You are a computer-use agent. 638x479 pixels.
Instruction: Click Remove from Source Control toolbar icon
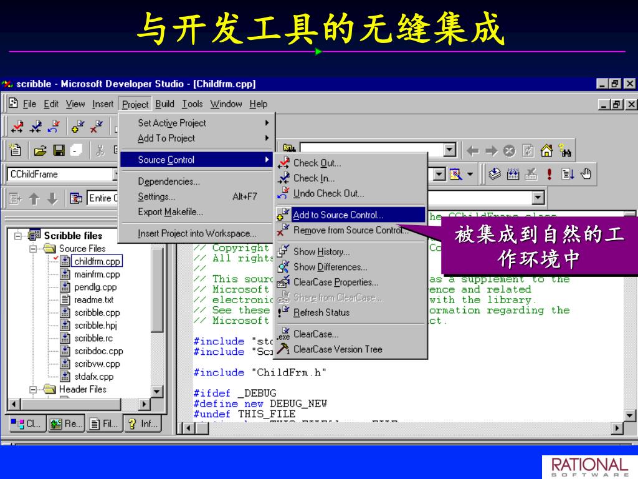coord(96,127)
